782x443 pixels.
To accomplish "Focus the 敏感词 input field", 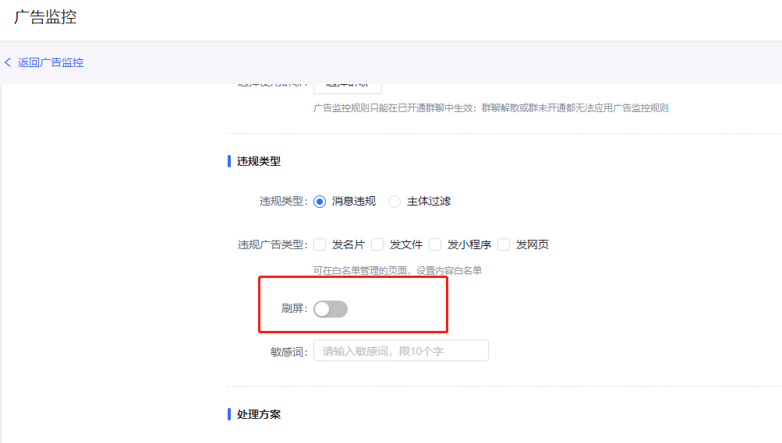I will 401,351.
